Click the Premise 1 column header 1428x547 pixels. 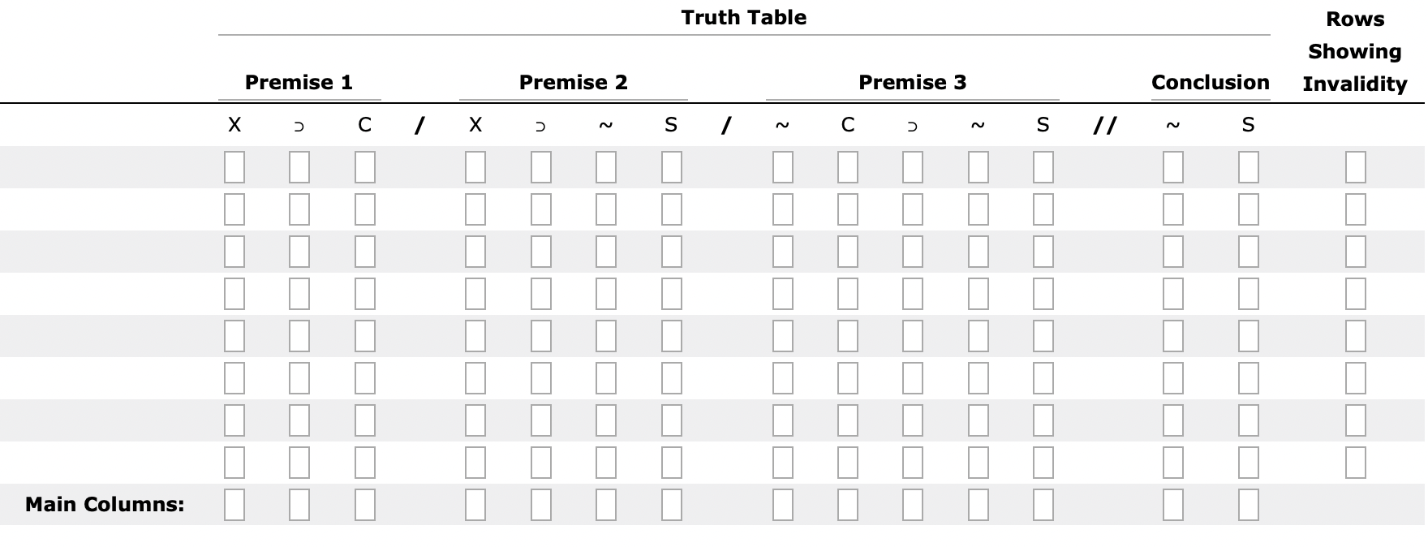[x=299, y=82]
